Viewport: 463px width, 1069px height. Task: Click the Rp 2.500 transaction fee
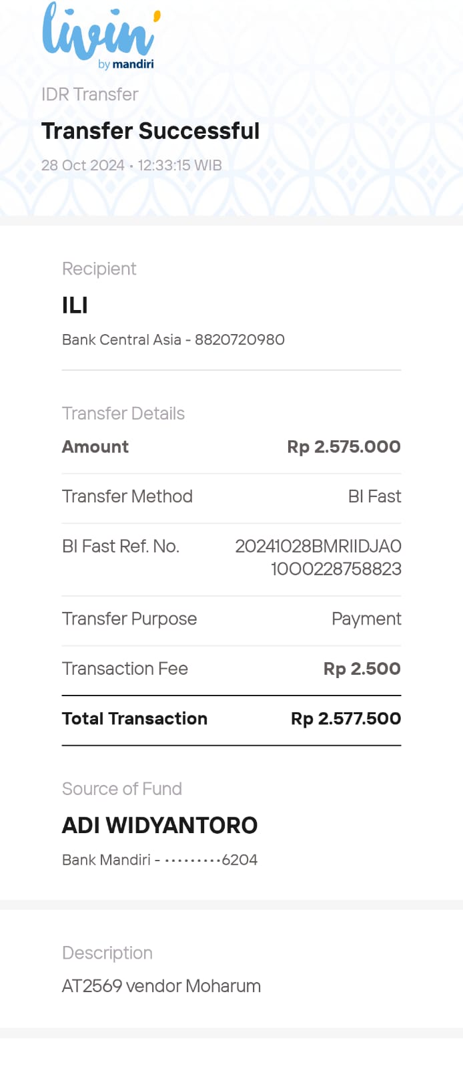pyautogui.click(x=362, y=669)
